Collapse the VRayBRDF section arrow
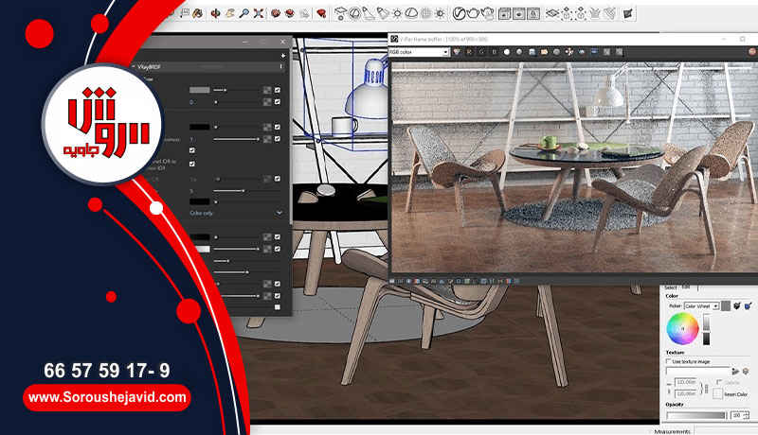 133,66
